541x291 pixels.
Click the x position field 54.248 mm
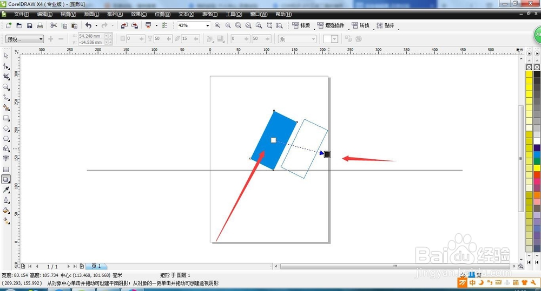tap(92, 36)
